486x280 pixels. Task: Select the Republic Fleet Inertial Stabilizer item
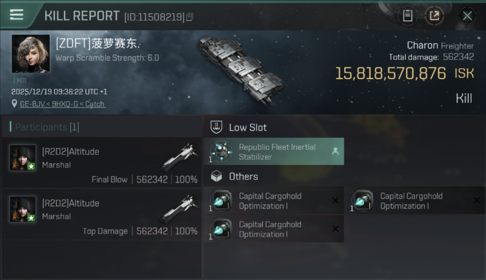click(x=274, y=152)
